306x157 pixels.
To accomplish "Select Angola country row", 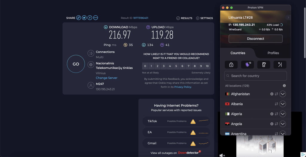I will click(x=255, y=124).
